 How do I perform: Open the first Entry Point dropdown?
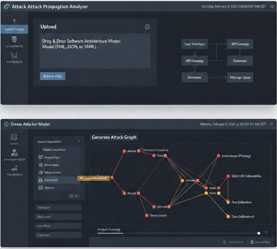tap(57, 226)
